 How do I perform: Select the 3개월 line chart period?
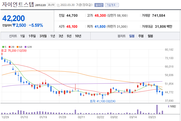click(43, 36)
